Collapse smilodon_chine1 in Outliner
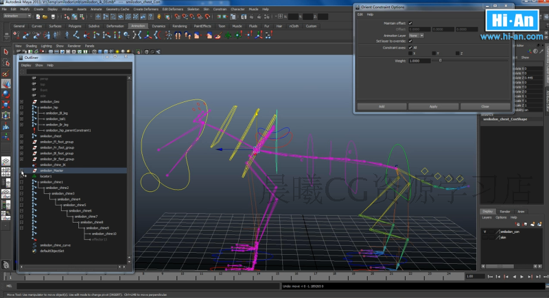The width and height of the screenshot is (549, 298). (x=22, y=182)
